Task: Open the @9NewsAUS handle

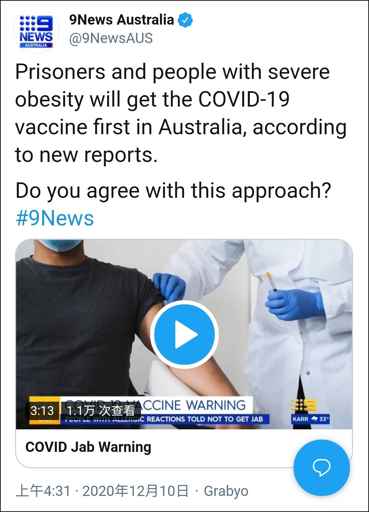Action: tap(111, 38)
